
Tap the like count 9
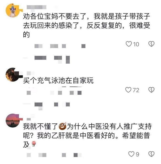(x=137, y=154)
